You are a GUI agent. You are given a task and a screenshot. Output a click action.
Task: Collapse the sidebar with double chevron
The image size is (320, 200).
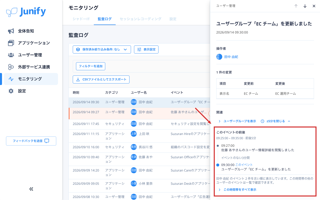pyautogui.click(x=31, y=189)
